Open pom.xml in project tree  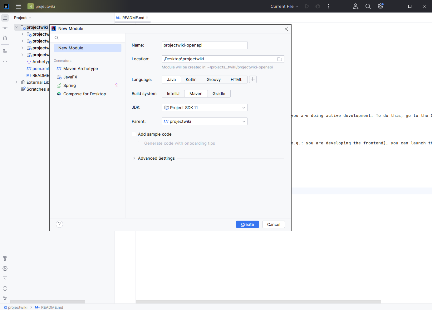pos(38,68)
